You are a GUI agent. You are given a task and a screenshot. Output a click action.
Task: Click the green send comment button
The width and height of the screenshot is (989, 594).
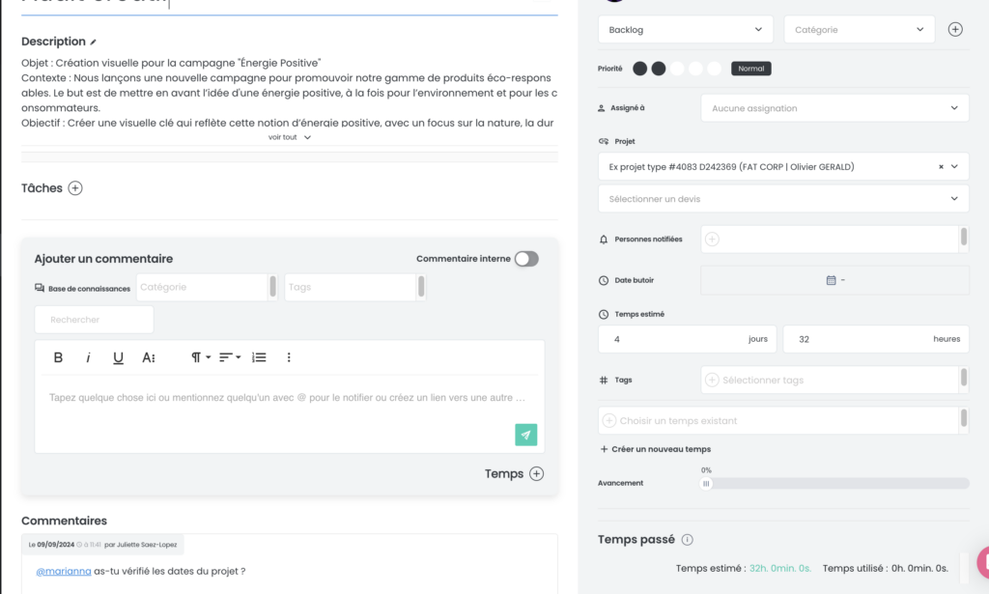click(526, 435)
